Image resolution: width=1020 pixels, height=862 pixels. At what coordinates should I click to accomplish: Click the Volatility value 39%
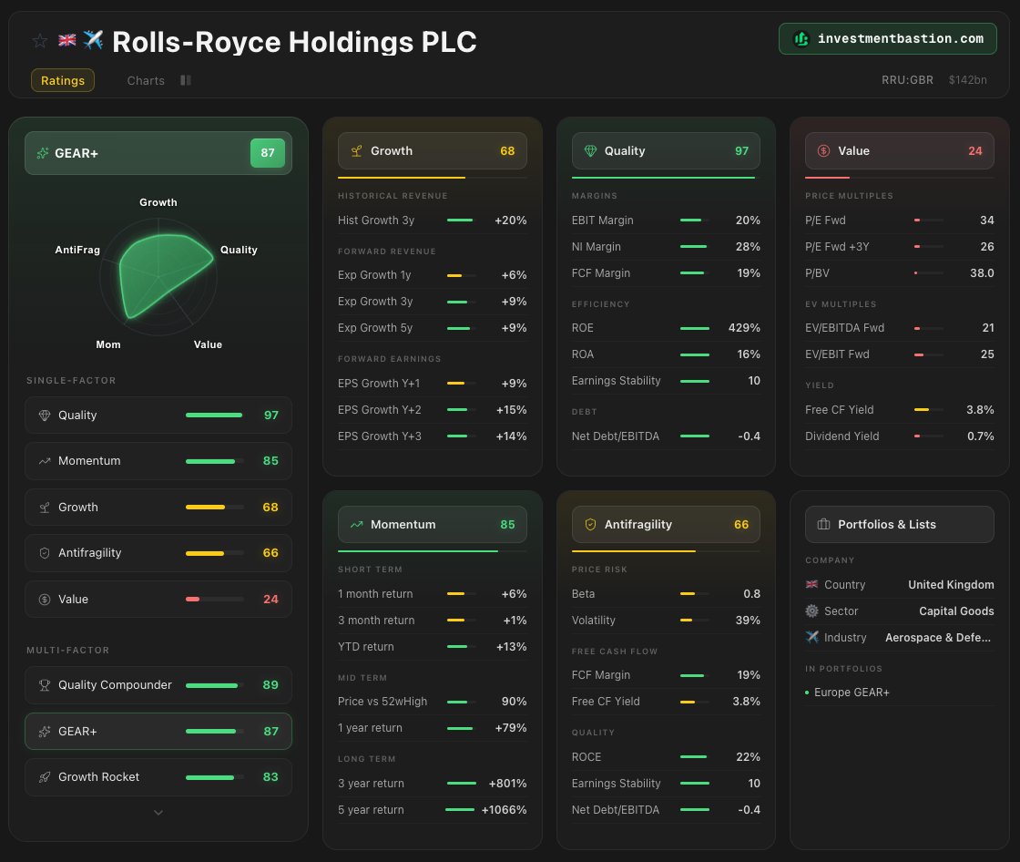(748, 621)
